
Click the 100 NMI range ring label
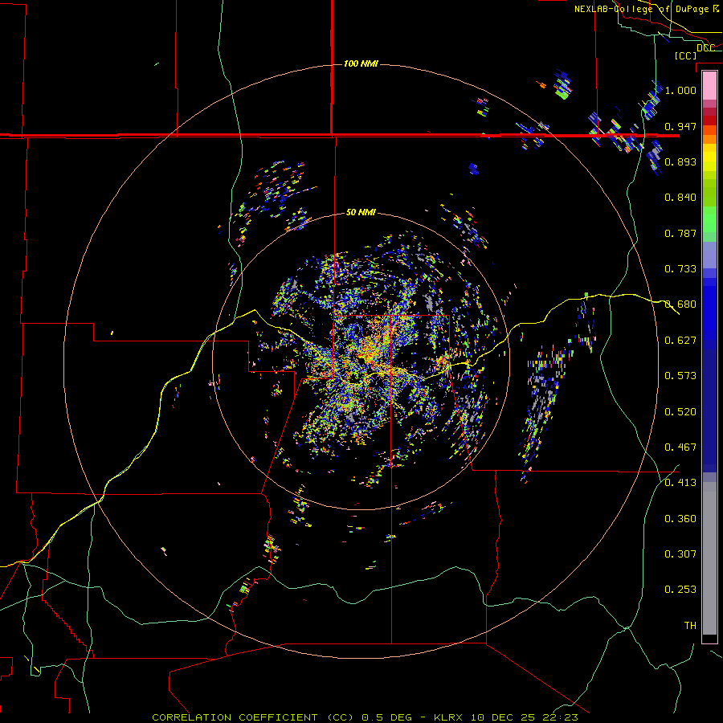(361, 63)
